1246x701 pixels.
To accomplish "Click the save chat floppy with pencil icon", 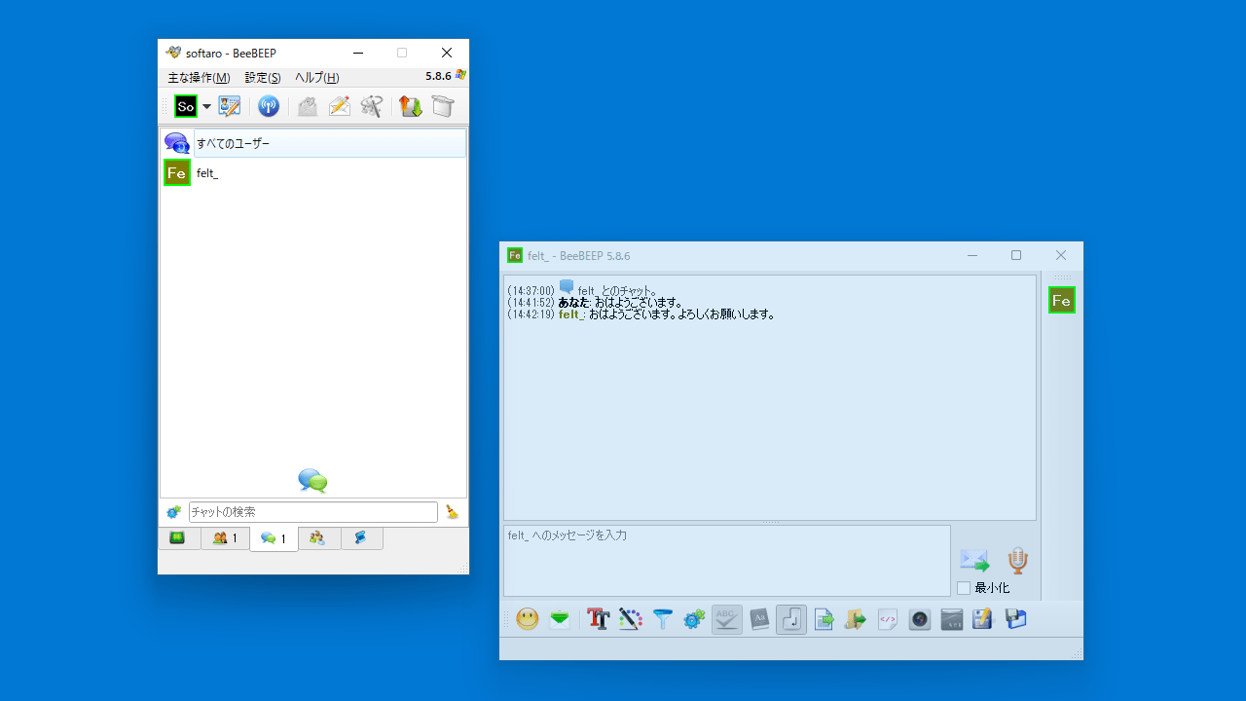I will [982, 619].
